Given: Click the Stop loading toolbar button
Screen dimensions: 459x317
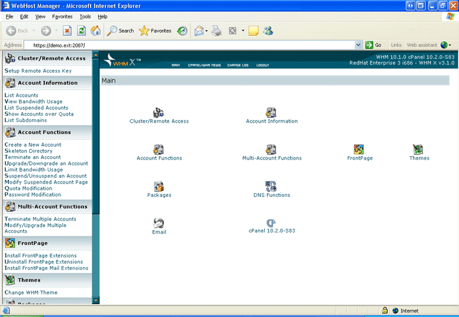Looking at the screenshot, I should pyautogui.click(x=67, y=31).
